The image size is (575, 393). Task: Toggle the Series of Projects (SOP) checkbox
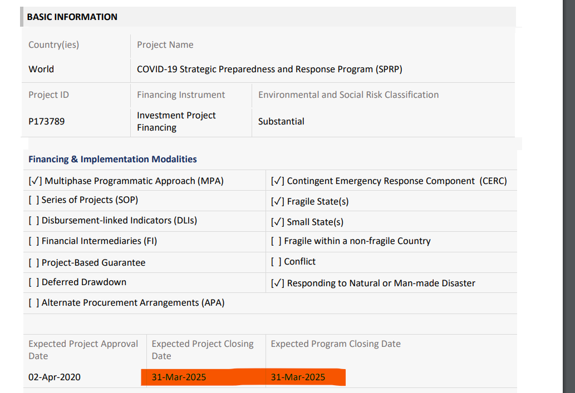34,200
